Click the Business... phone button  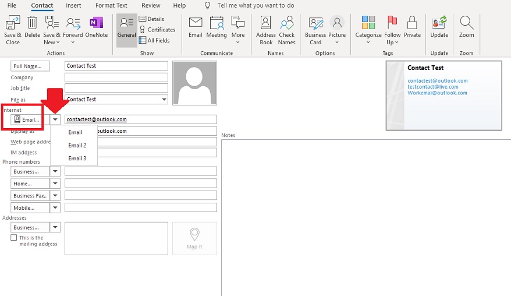(x=30, y=171)
